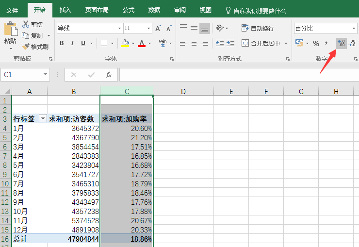Image resolution: width=359 pixels, height=247 pixels.
Task: Click the increase decimal places icon
Action: [x=342, y=44]
